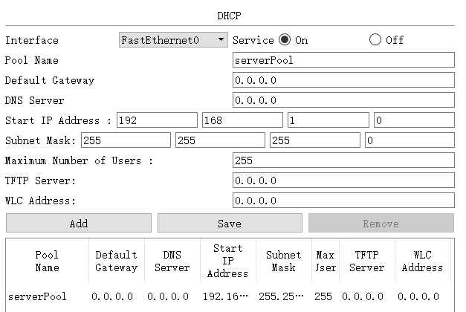Image resolution: width=466 pixels, height=312 pixels.
Task: Click the DNS Server input field
Action: 343,100
